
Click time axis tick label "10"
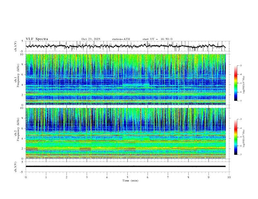[229, 177]
